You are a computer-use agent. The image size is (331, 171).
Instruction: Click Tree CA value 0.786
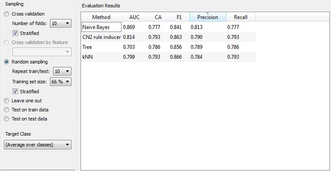154,47
